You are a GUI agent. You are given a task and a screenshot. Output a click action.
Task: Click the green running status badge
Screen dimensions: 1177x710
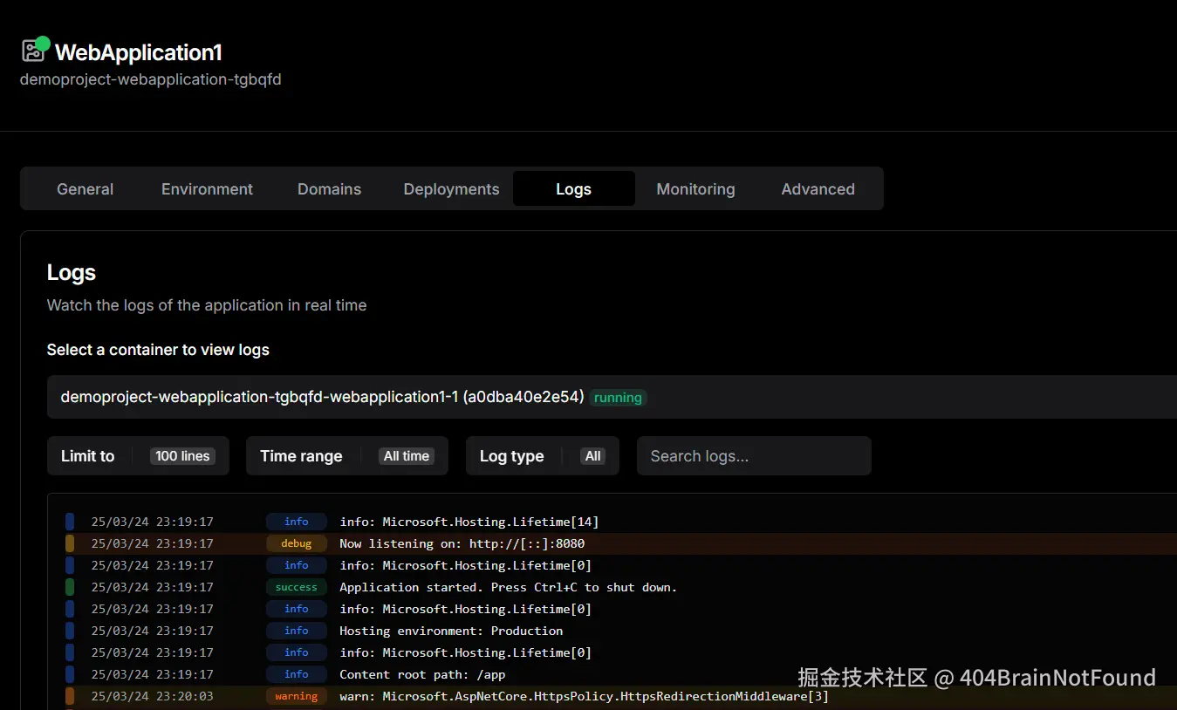click(x=618, y=398)
